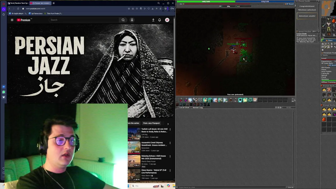Screen dimensions: 336x189
Task: Open the Bir başlık ekleyin bookmark
Action: [18, 13]
